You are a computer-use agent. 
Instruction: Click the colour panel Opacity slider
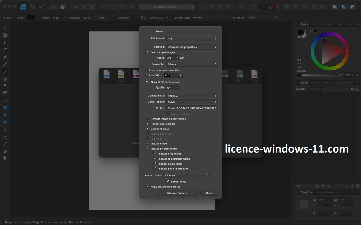point(321,75)
